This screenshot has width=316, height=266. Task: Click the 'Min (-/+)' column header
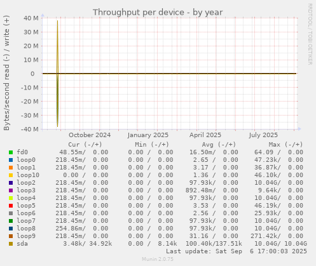[x=152, y=145]
